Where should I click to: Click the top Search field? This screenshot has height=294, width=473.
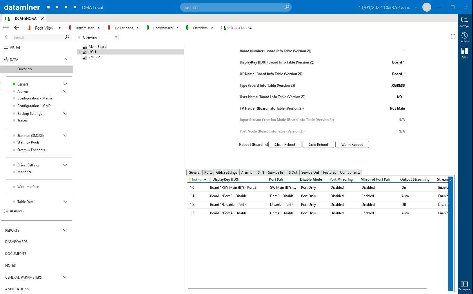click(236, 7)
